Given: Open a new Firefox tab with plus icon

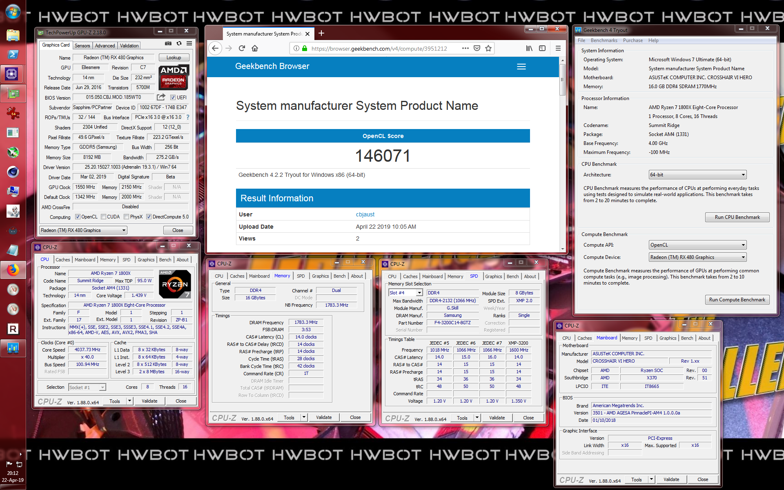Looking at the screenshot, I should coord(321,33).
